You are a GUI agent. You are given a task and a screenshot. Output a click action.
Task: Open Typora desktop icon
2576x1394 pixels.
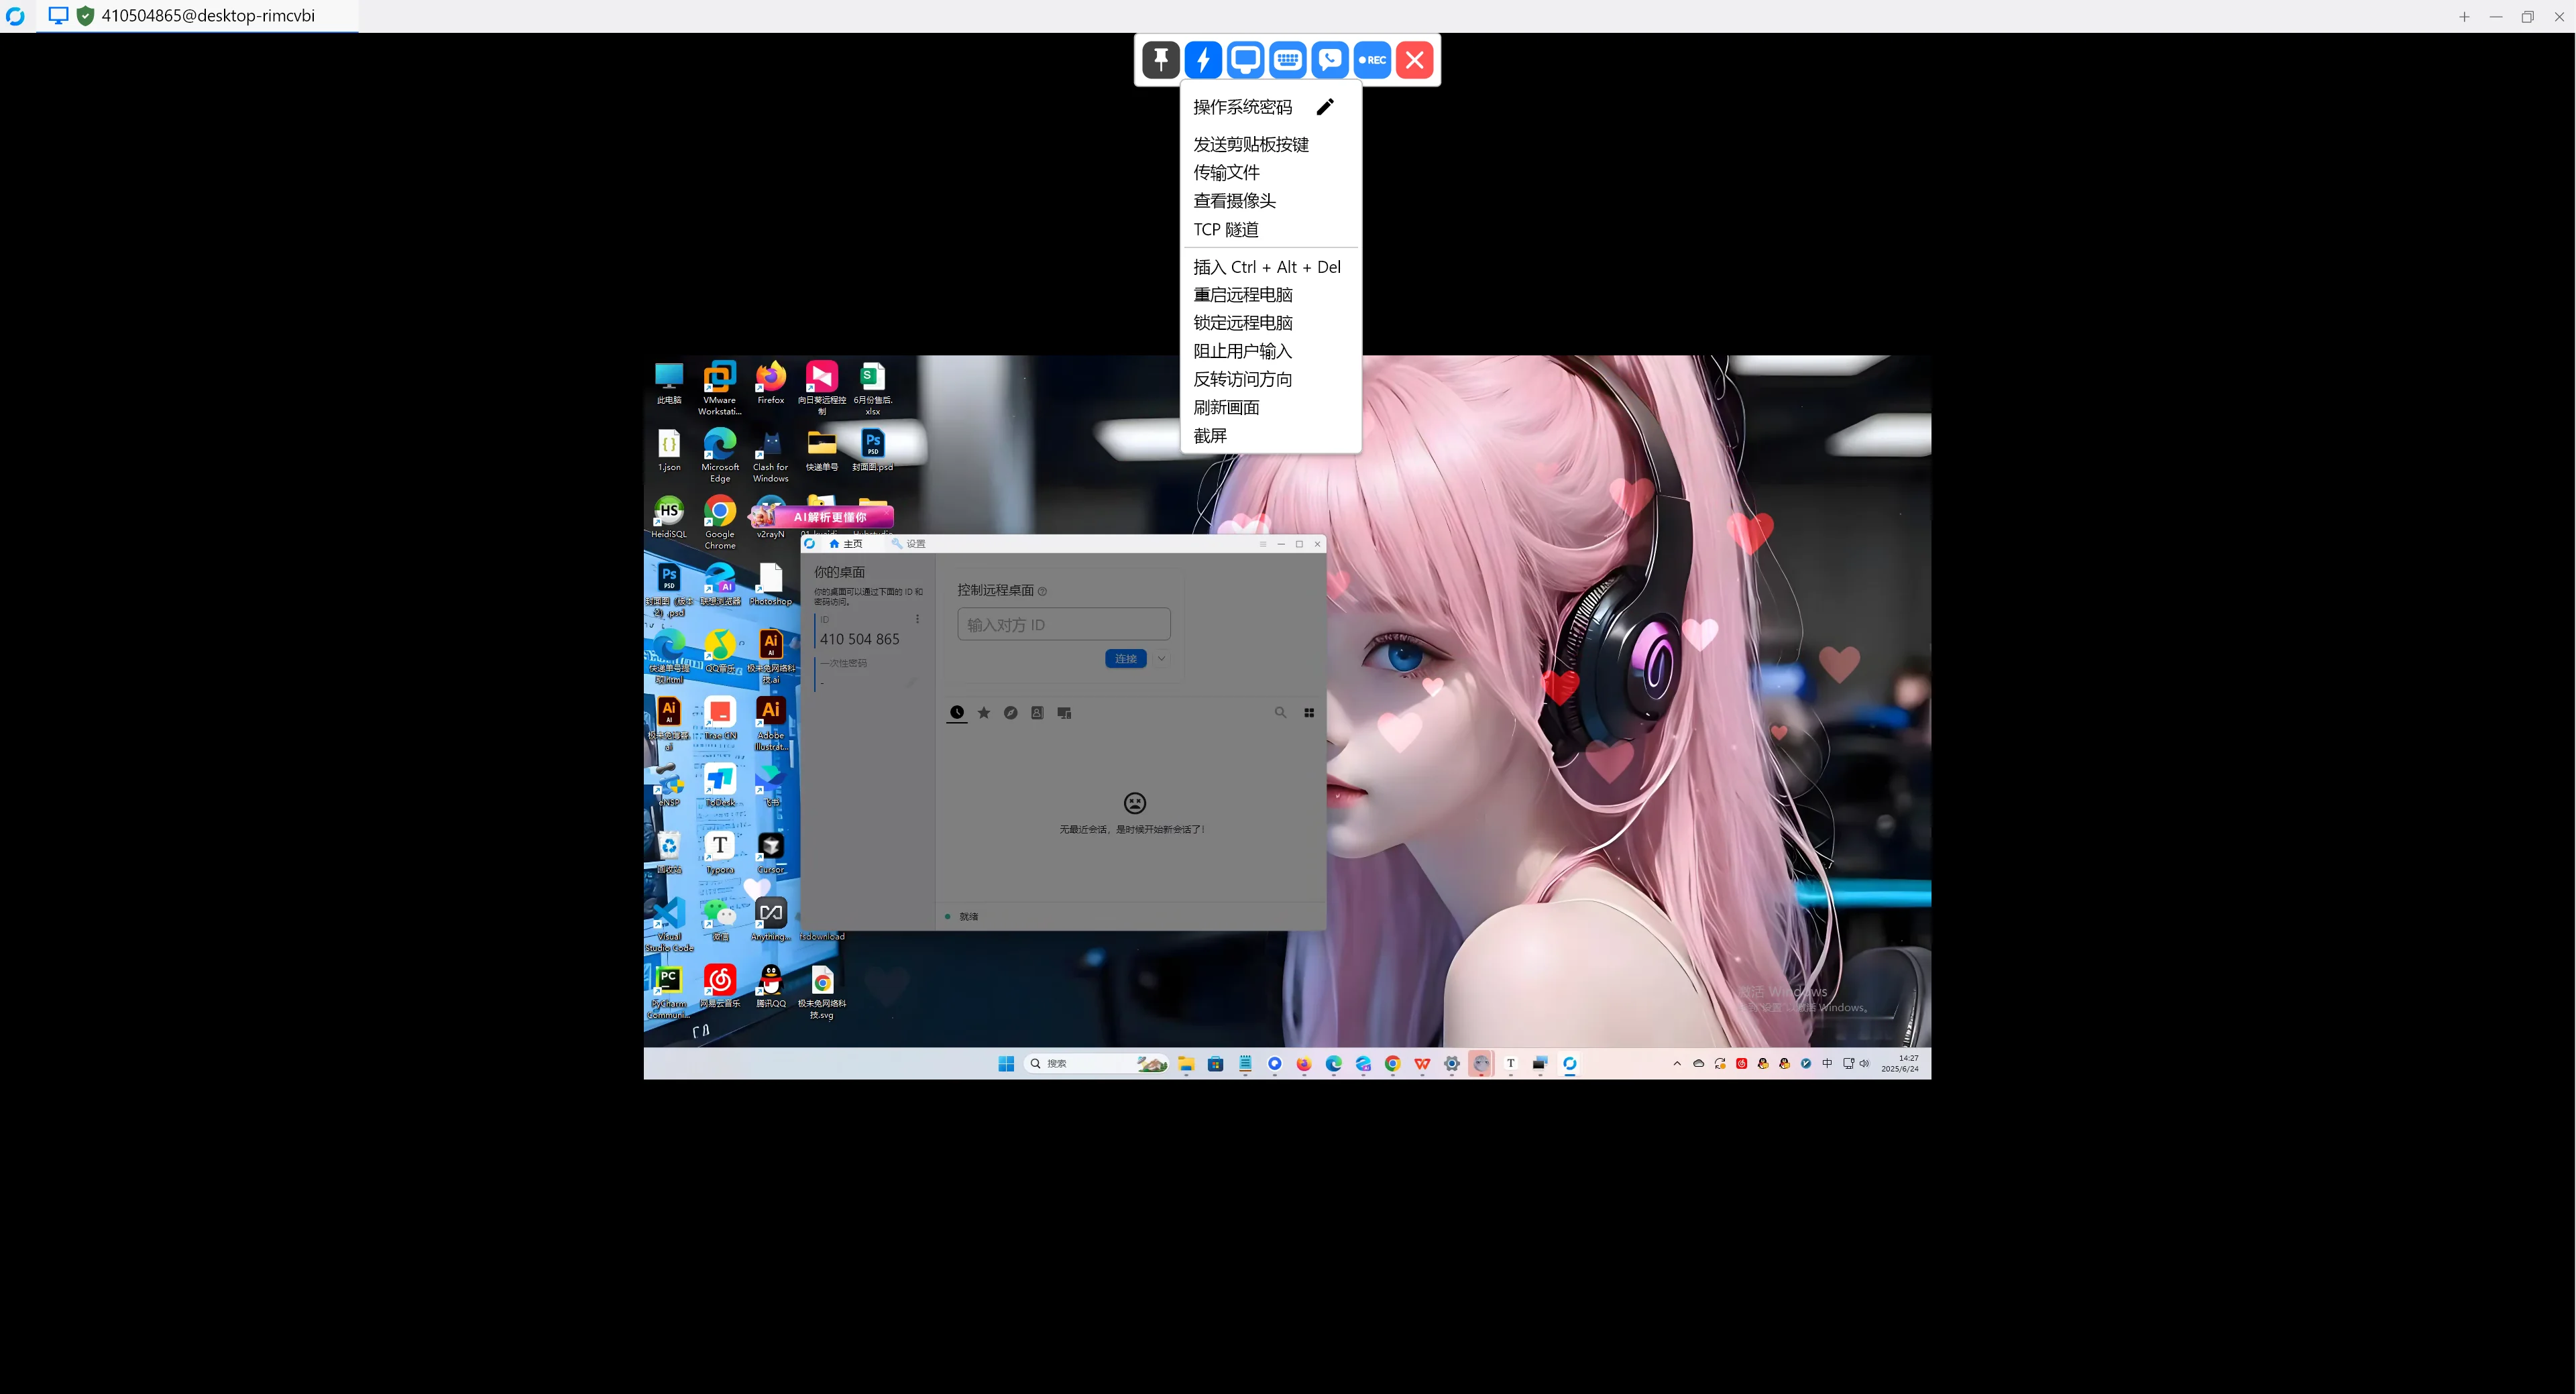coord(719,853)
